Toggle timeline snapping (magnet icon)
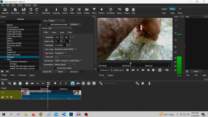The height and width of the screenshot is (117, 208). coord(72,84)
